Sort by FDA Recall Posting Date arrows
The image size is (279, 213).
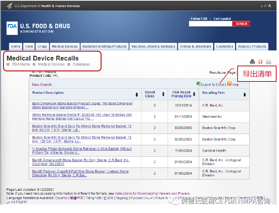(194, 95)
